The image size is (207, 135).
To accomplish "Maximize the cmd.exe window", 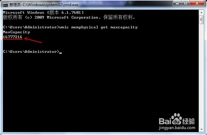I will tap(186, 3).
